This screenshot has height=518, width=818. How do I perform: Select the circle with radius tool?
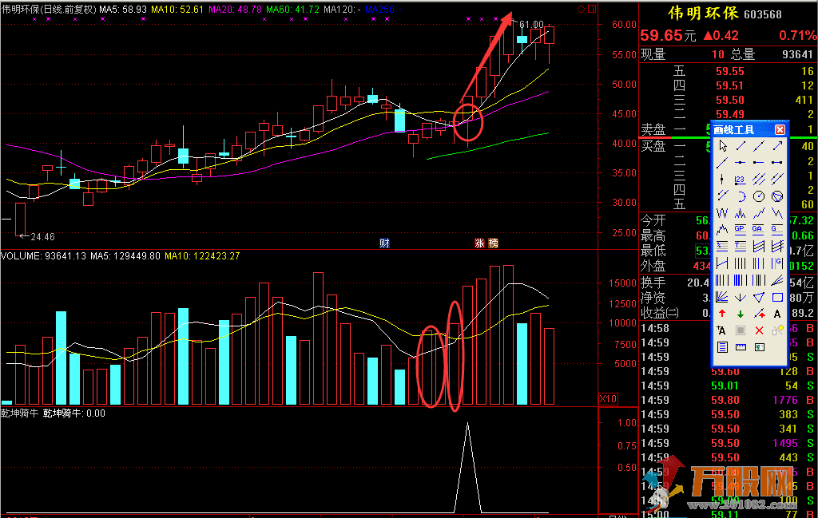(759, 196)
